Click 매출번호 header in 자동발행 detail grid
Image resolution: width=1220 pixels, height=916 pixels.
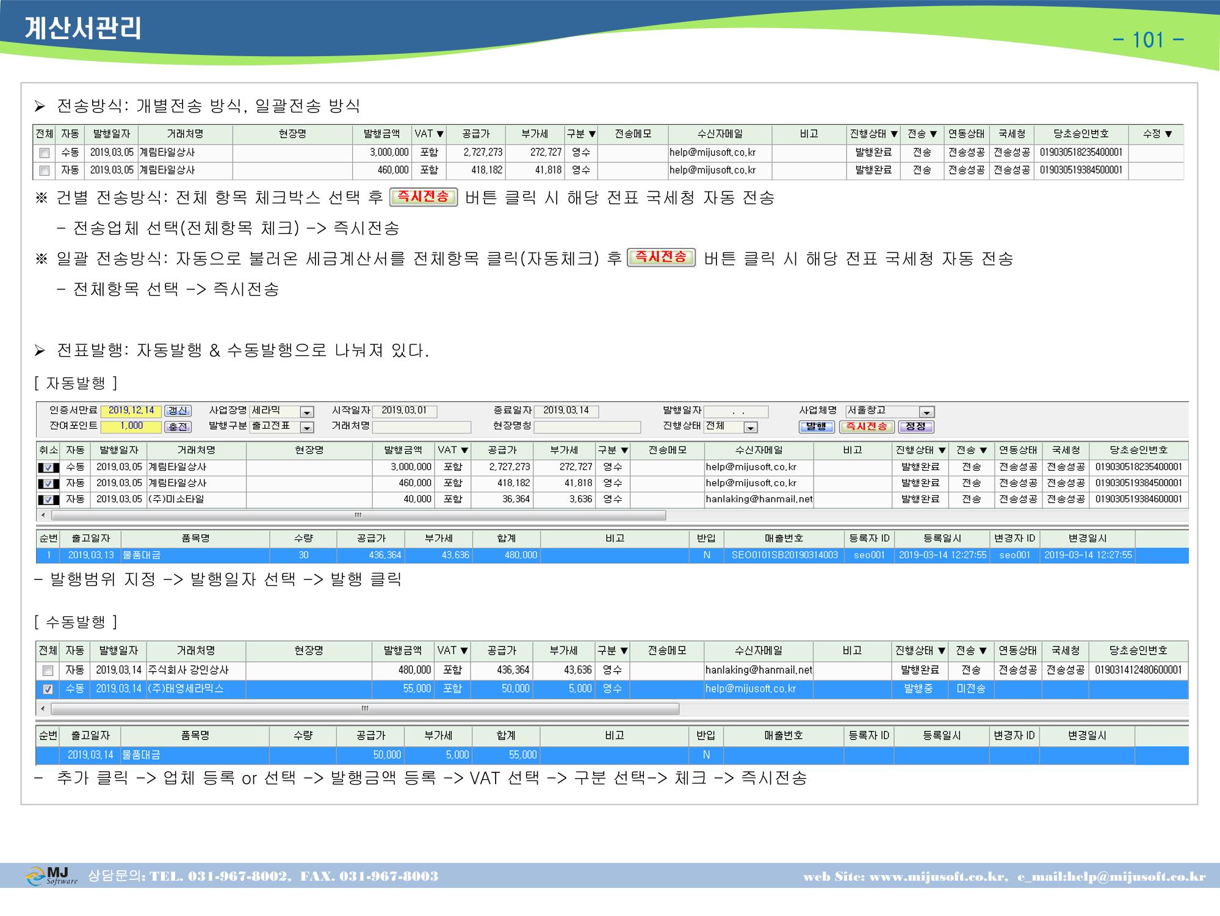tap(784, 539)
